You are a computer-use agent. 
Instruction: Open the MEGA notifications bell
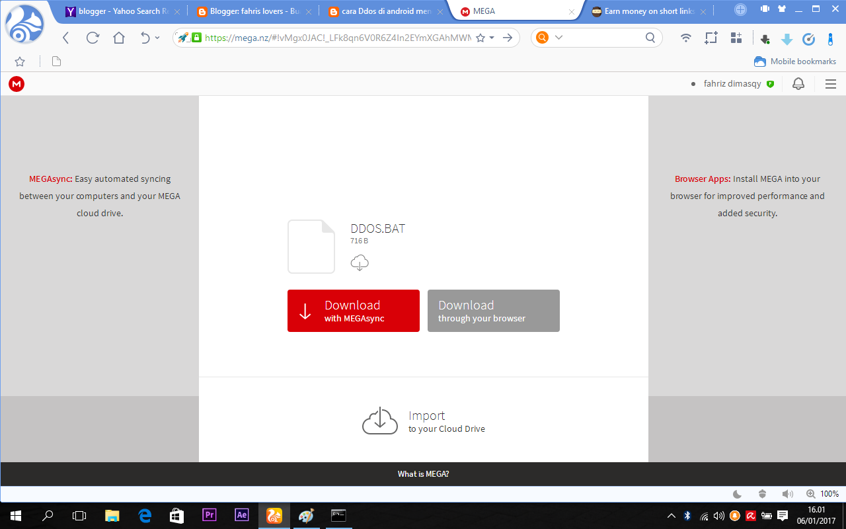[798, 84]
